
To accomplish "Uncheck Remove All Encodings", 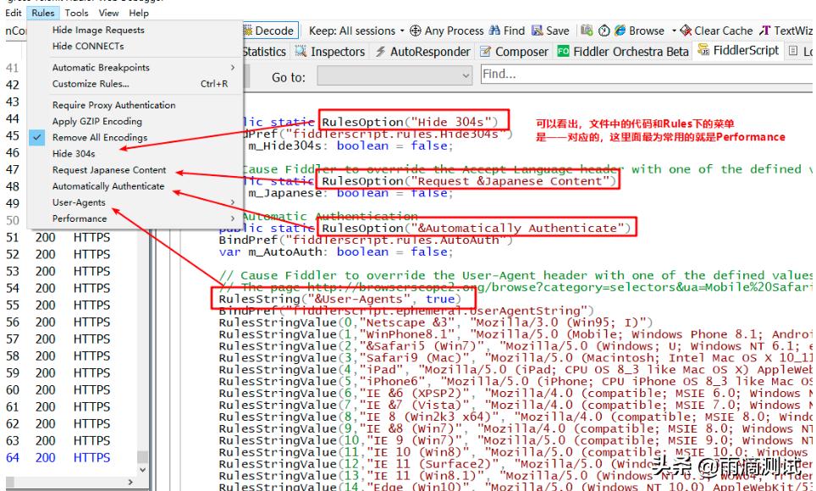I will 99,137.
